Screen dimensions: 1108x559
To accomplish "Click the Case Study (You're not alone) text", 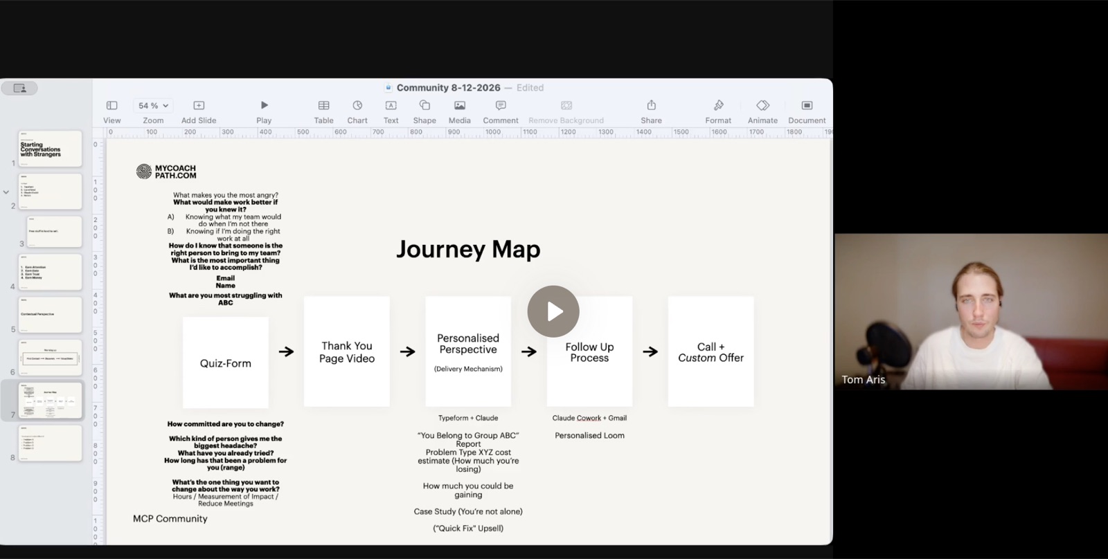I will click(x=468, y=511).
